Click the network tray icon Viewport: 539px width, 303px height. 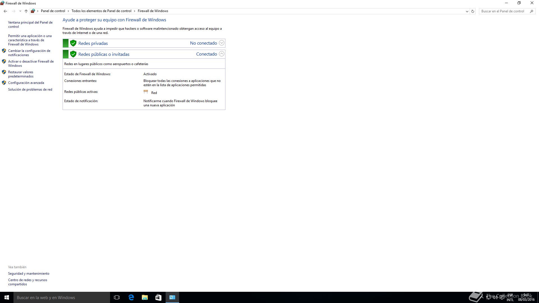pyautogui.click(x=488, y=297)
